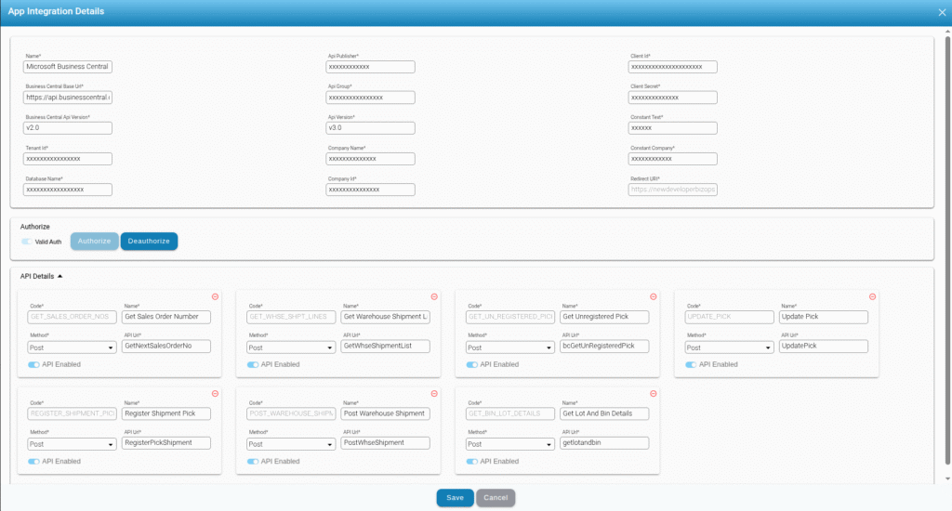Open Method dropdown for Get Lot And Bin Details
This screenshot has width=952, height=511.
[510, 444]
